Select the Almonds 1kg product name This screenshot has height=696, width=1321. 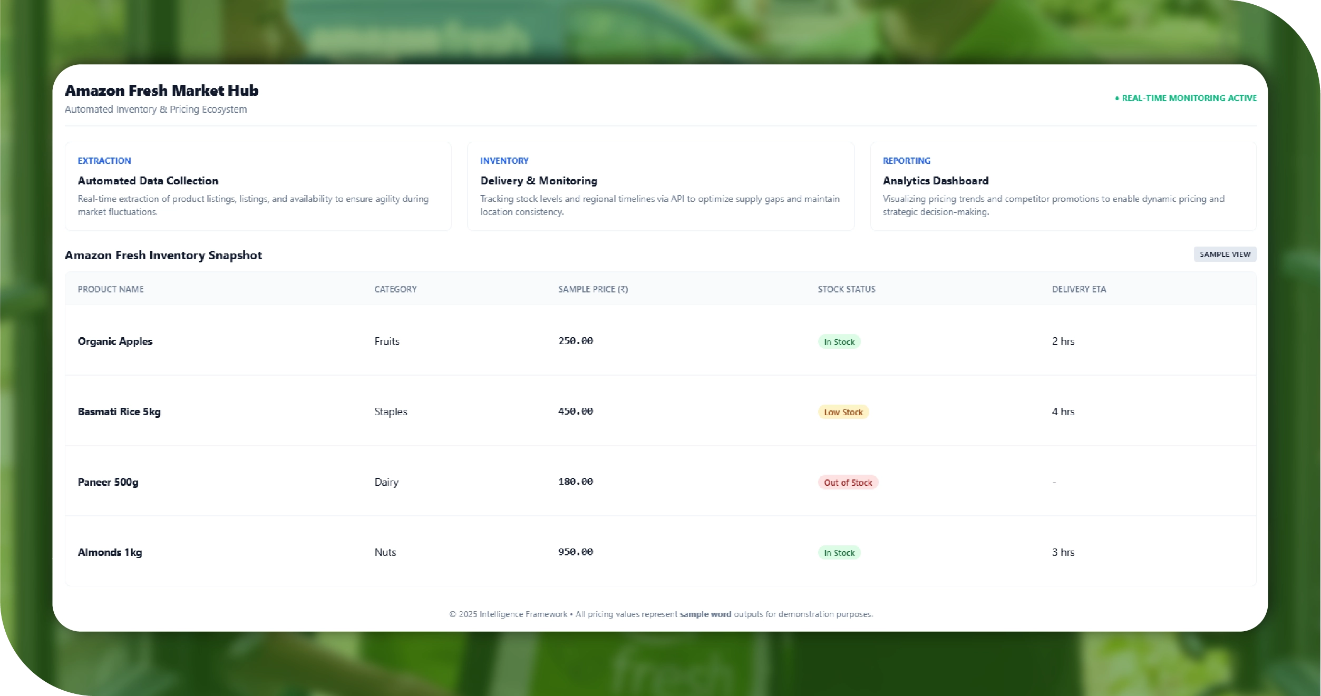coord(110,552)
